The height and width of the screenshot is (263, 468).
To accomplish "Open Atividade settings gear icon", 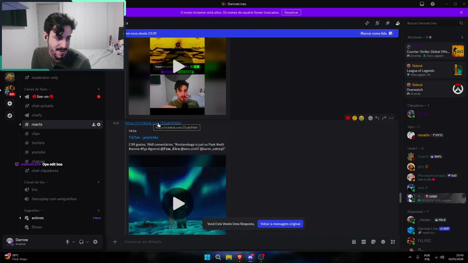I will 430,37.
